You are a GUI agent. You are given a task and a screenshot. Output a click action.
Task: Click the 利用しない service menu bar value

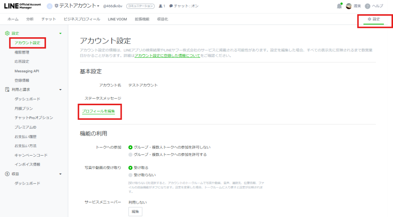138,202
